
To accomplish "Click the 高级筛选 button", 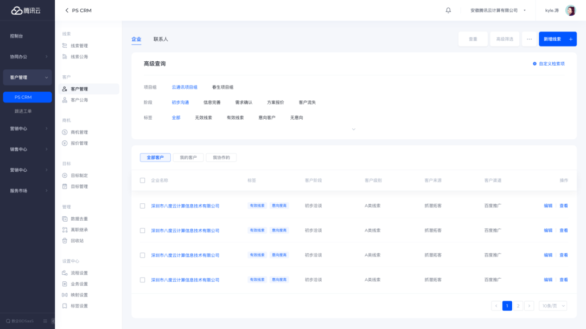I will 505,39.
